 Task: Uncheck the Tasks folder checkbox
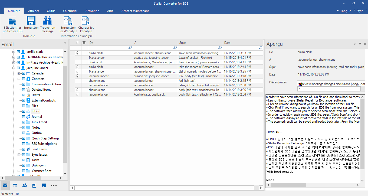click(x=24, y=160)
